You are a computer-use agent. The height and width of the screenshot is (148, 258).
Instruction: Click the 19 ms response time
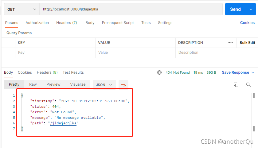[x=198, y=72]
